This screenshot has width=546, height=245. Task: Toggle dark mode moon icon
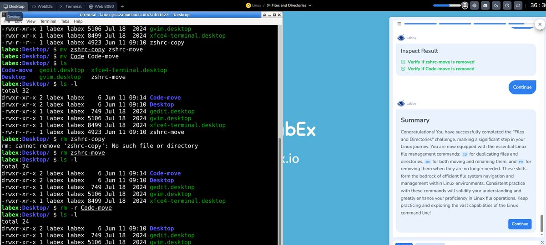pyautogui.click(x=496, y=5)
